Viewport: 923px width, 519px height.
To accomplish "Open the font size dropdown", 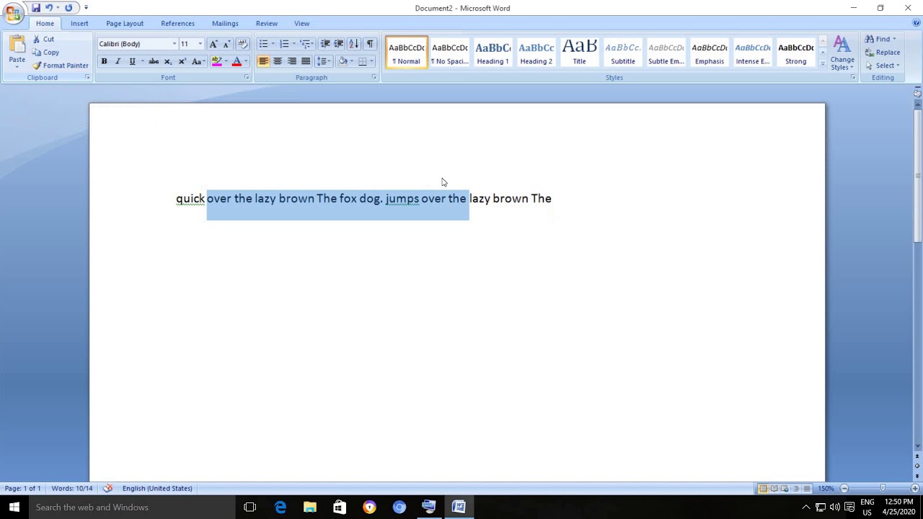I will coord(200,44).
